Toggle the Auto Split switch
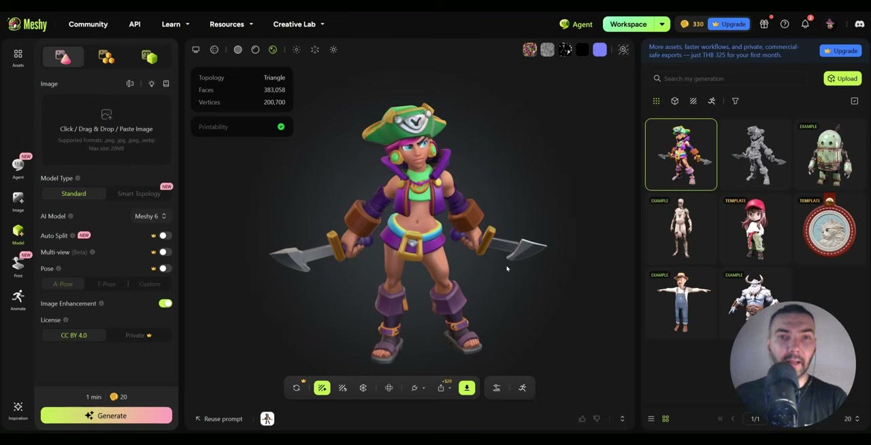This screenshot has width=871, height=445. tap(165, 235)
